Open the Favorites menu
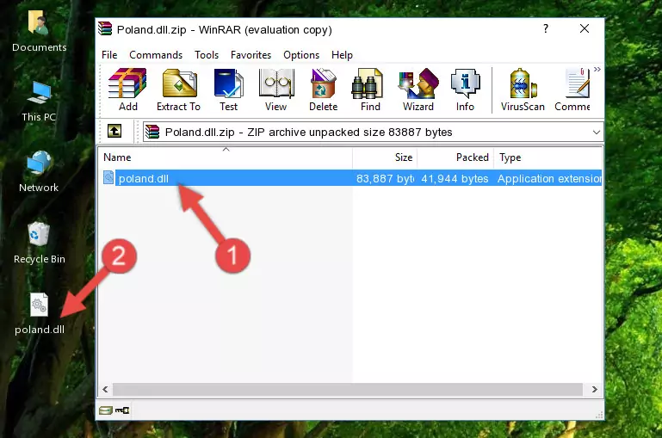The image size is (662, 438). (251, 55)
